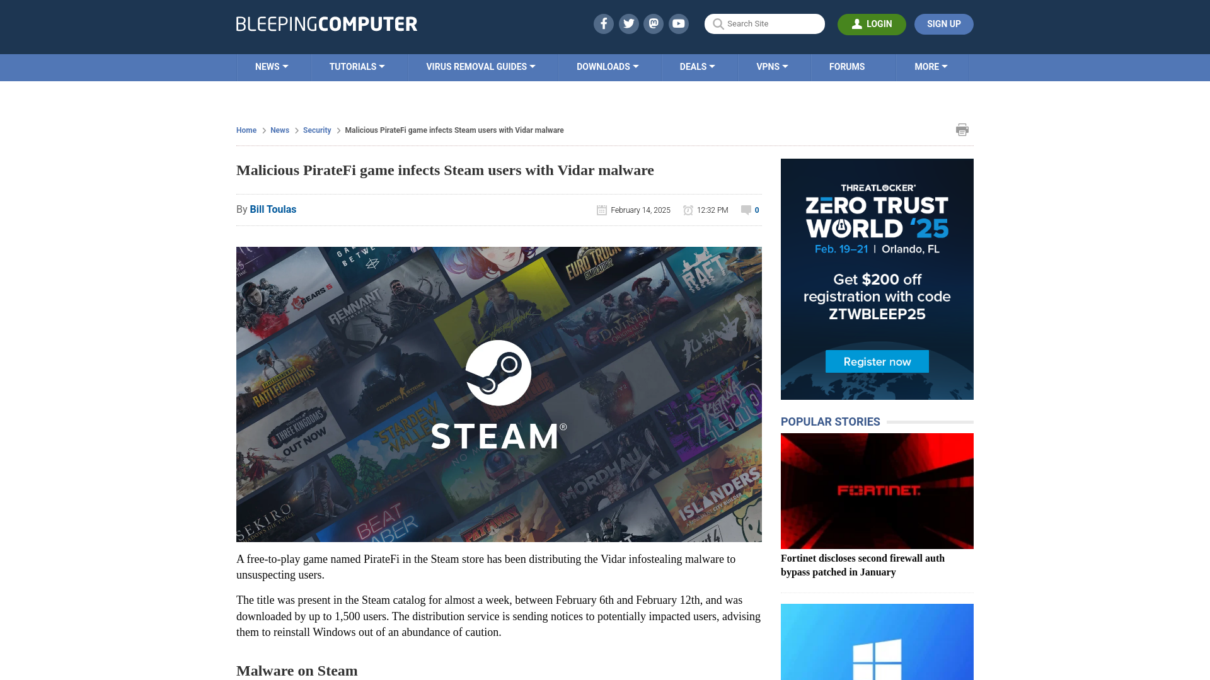Open the Facebook social icon link

603,23
